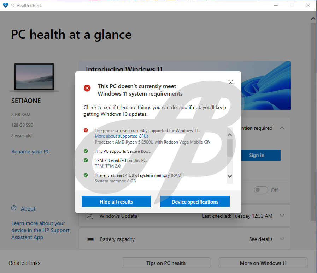Click 'Windows Update' row label

point(118,216)
